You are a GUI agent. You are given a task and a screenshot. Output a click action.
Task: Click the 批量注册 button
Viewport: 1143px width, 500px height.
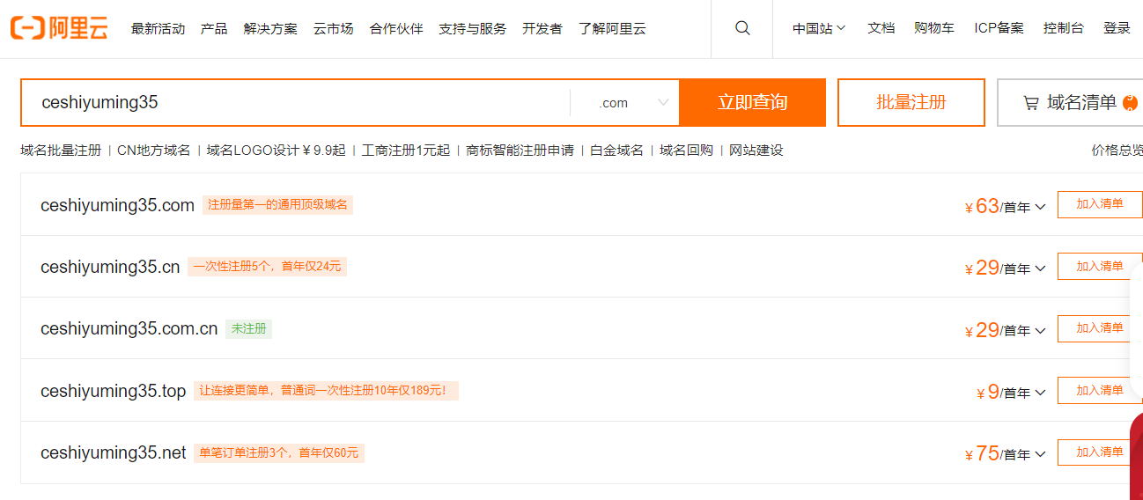[911, 102]
